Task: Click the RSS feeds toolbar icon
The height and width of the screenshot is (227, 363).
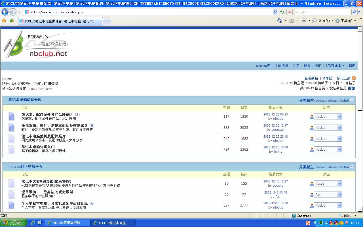Action: coord(292,21)
